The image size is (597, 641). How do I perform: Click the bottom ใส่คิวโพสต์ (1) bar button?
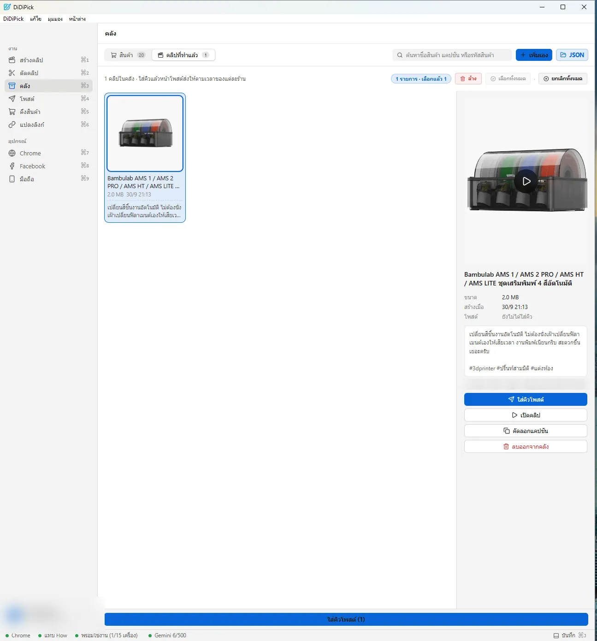click(x=346, y=619)
